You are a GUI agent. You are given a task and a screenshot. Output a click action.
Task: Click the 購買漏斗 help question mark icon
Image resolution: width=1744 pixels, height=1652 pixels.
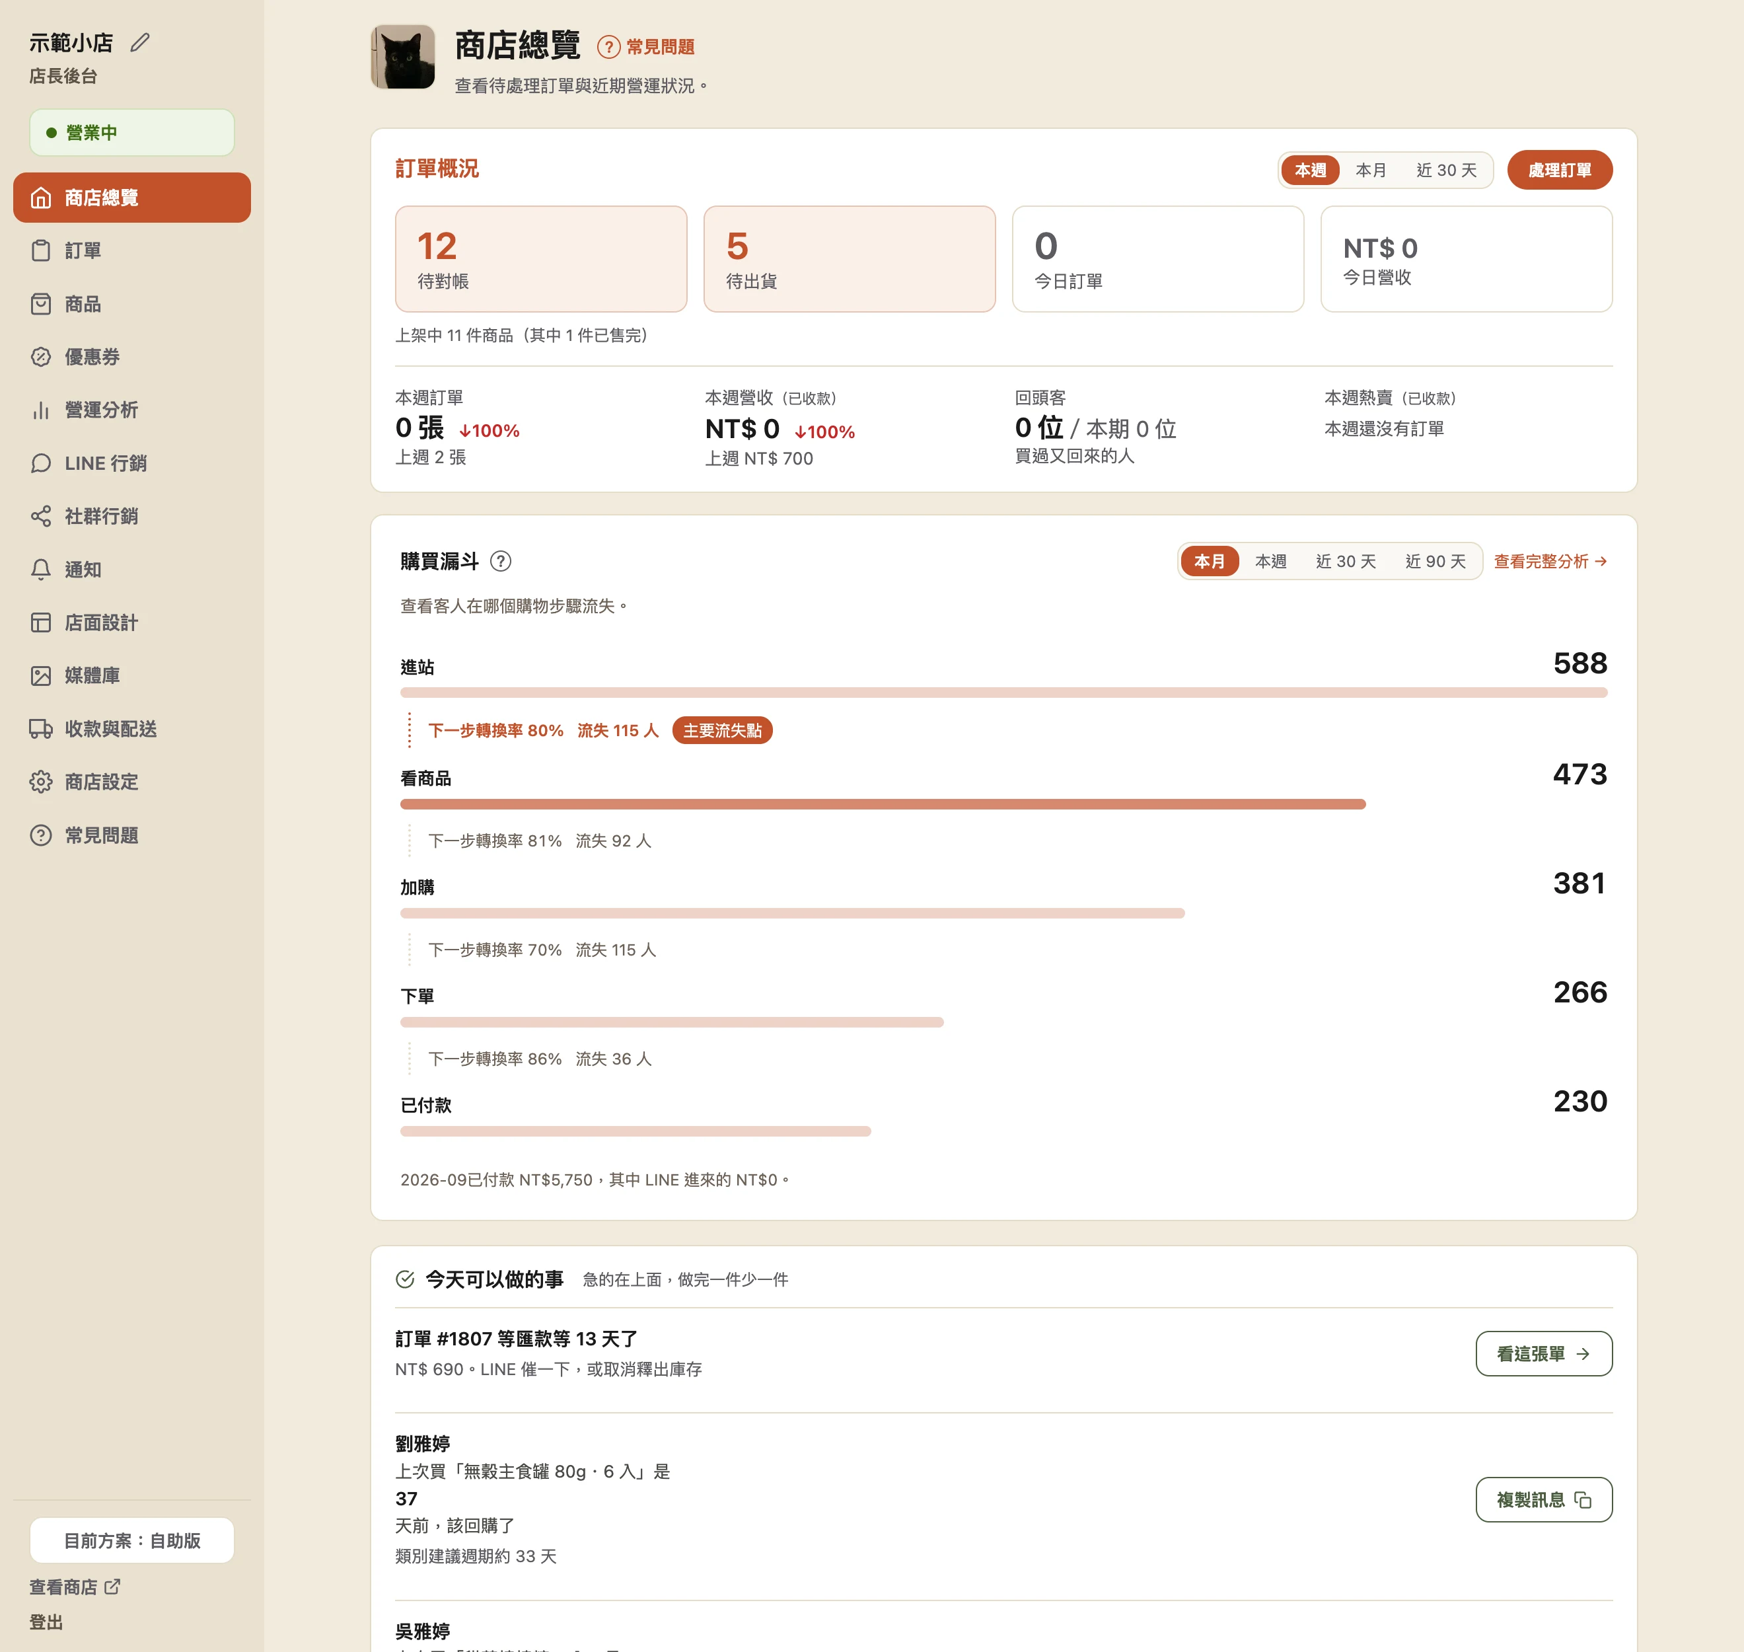pyautogui.click(x=501, y=561)
